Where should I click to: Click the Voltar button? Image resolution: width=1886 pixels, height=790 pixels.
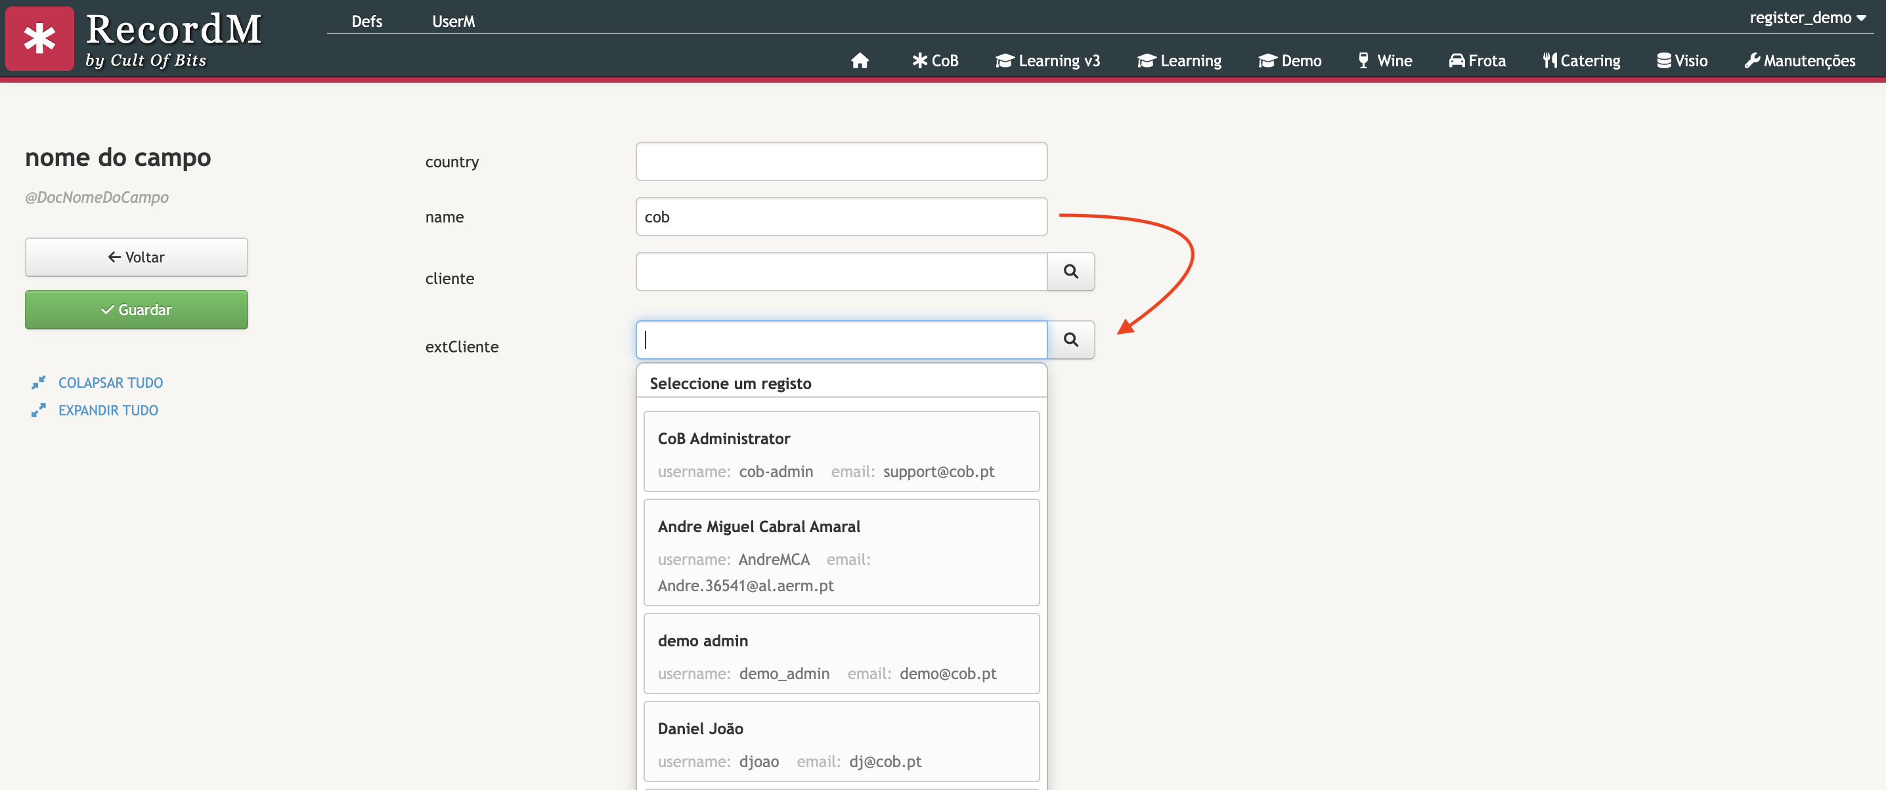[136, 257]
